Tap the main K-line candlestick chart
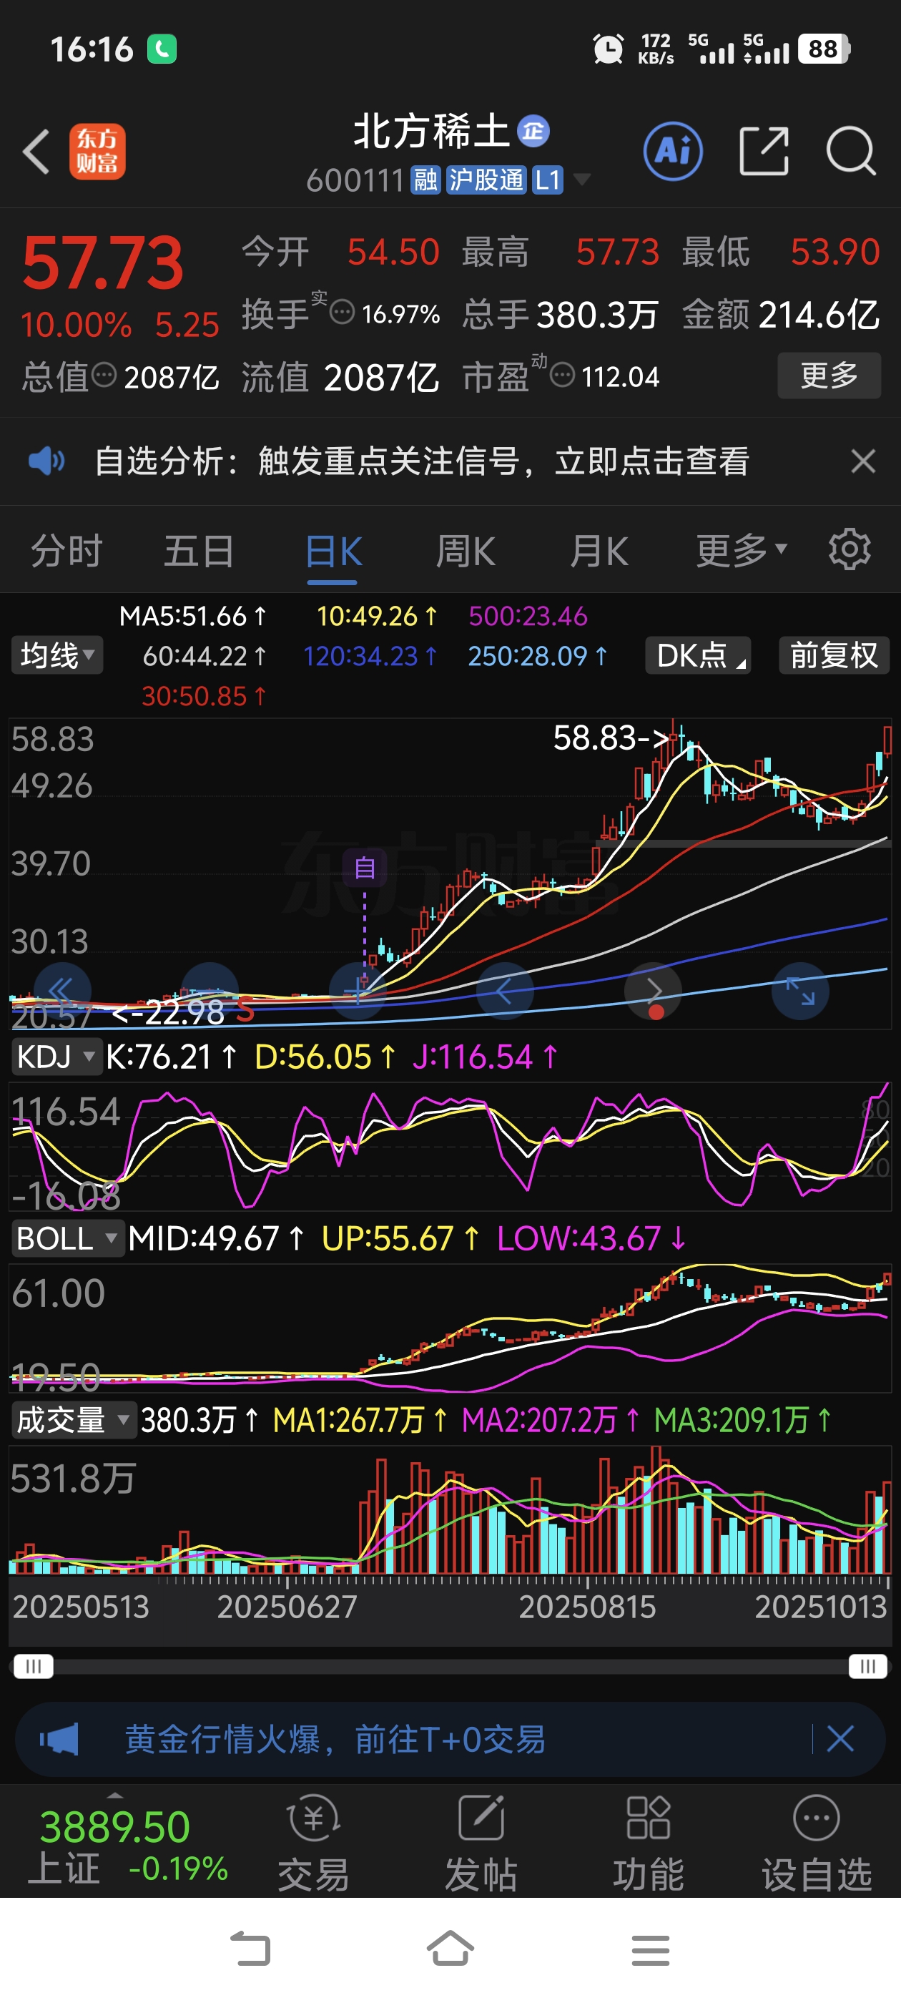This screenshot has width=901, height=2003. tap(450, 873)
